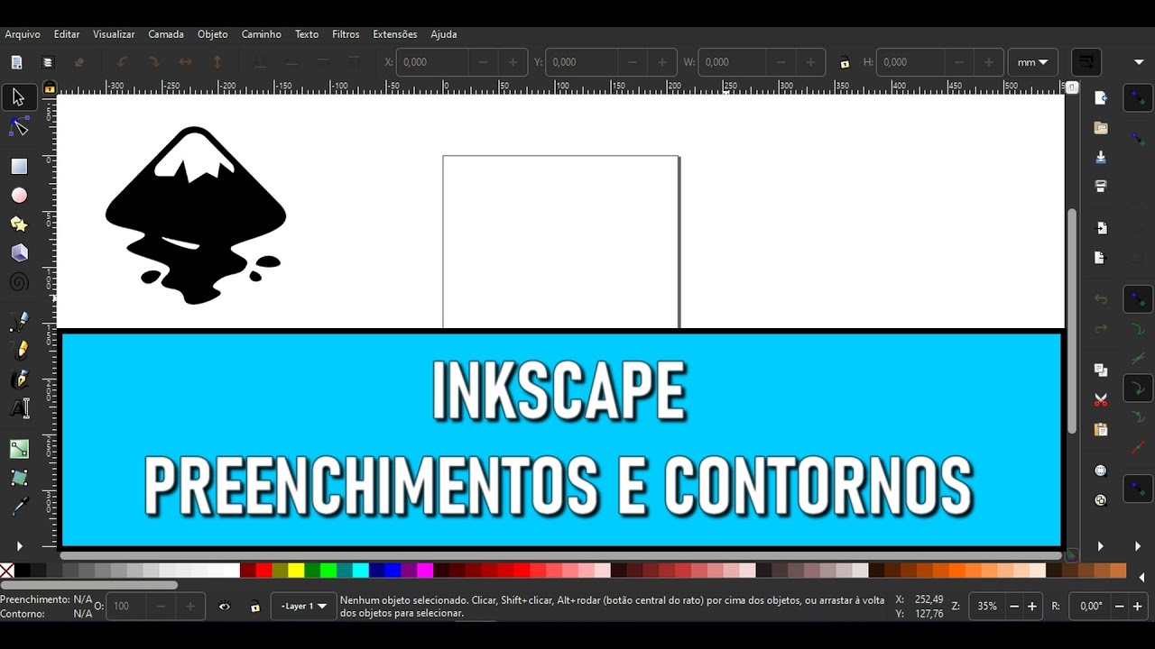Open the Caminho menu

(x=262, y=34)
